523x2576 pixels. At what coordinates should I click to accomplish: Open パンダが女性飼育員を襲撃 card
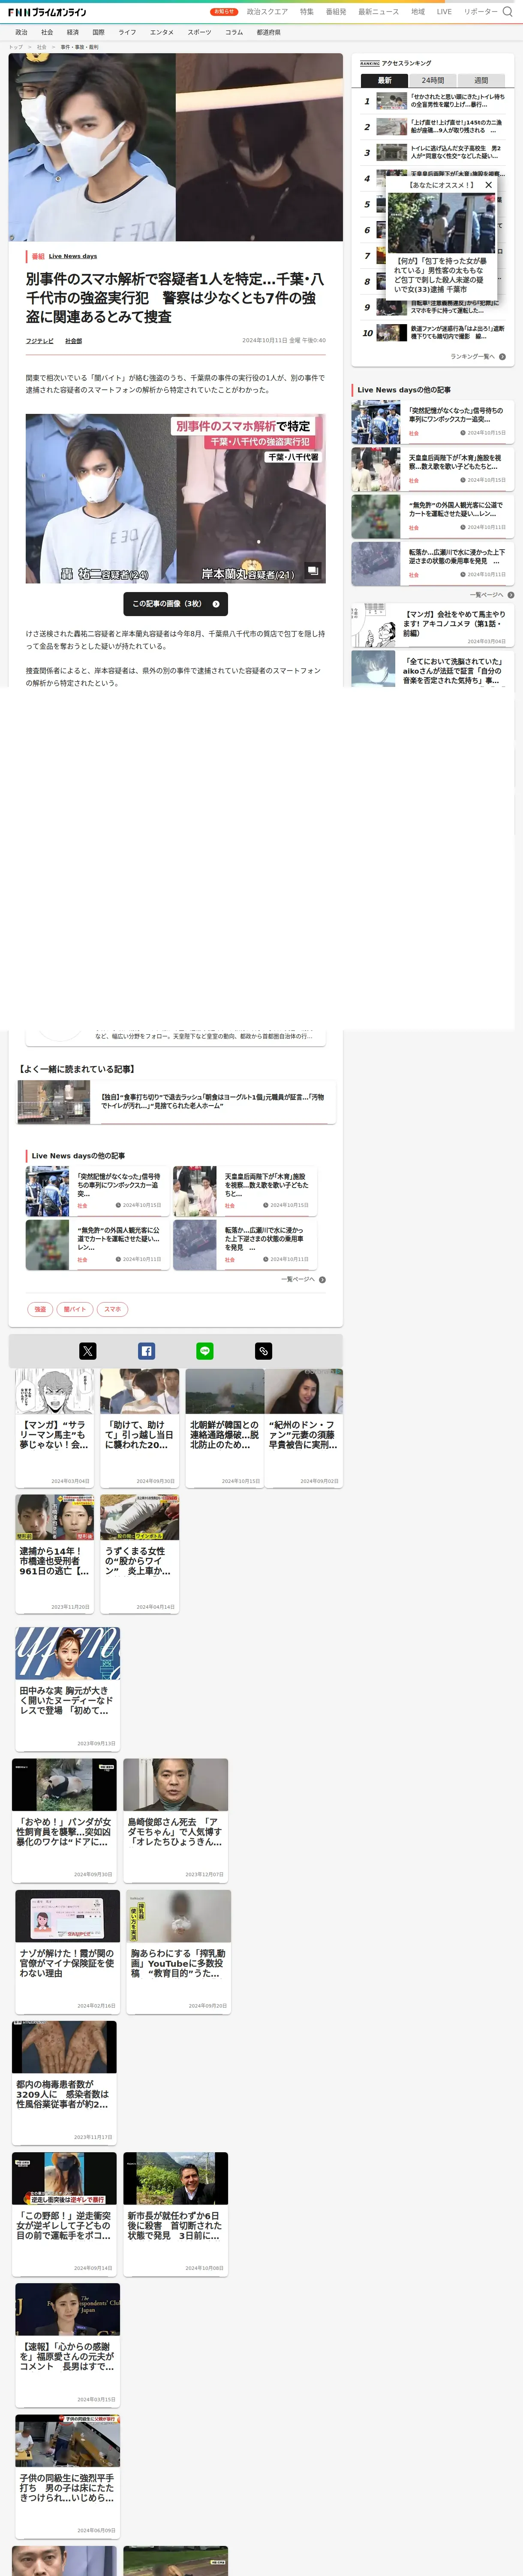coord(64,1820)
